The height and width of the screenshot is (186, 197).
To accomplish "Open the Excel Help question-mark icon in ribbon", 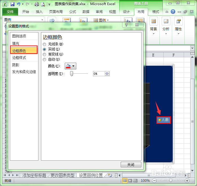I will pos(173,12).
